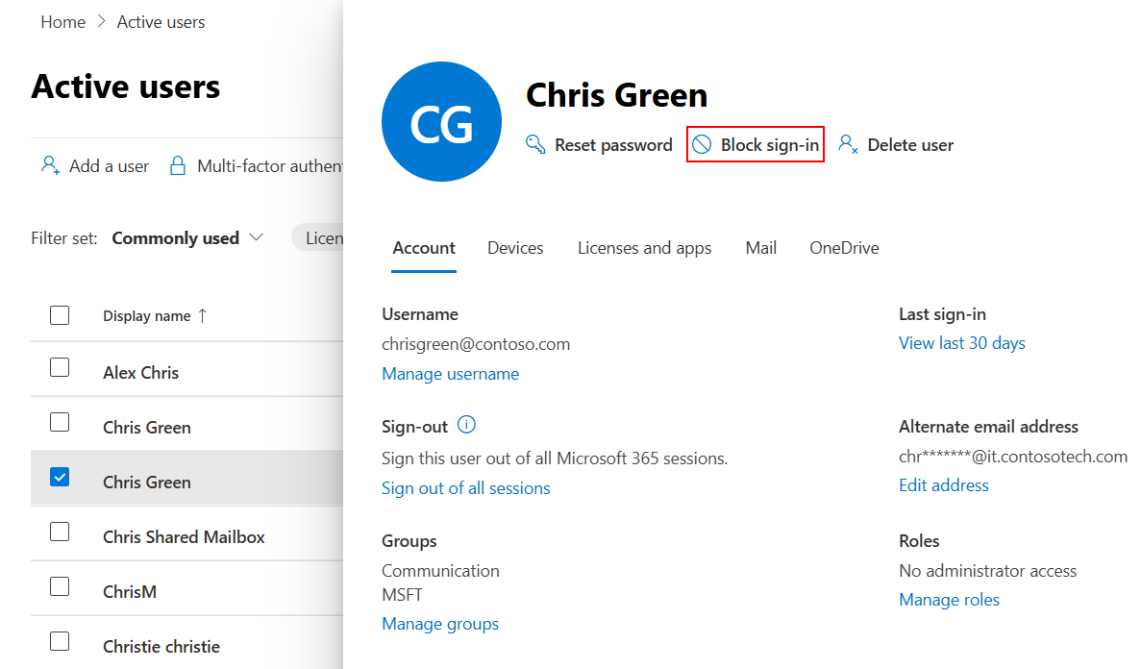Open the Commonly used filter dropdown
This screenshot has width=1141, height=669.
point(186,237)
